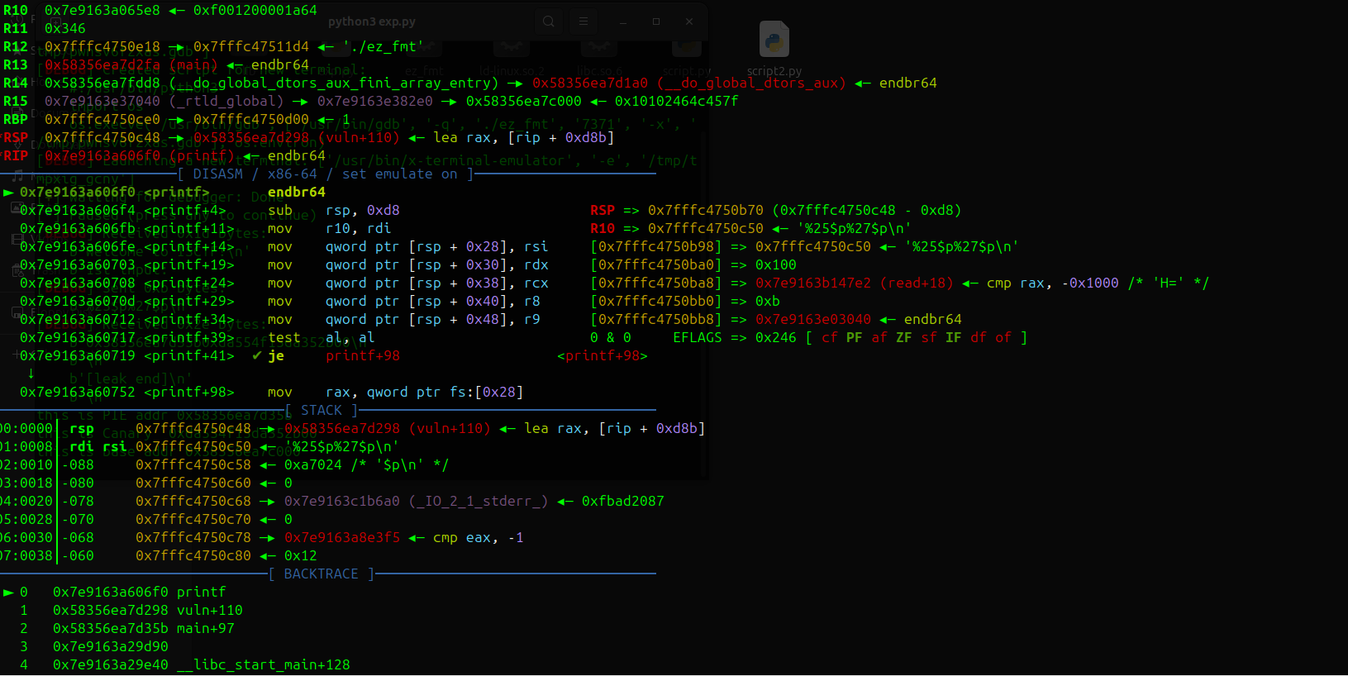This screenshot has height=676, width=1348.
Task: Click stack row 01:0008 rdi rsi entry
Action: [x=200, y=446]
